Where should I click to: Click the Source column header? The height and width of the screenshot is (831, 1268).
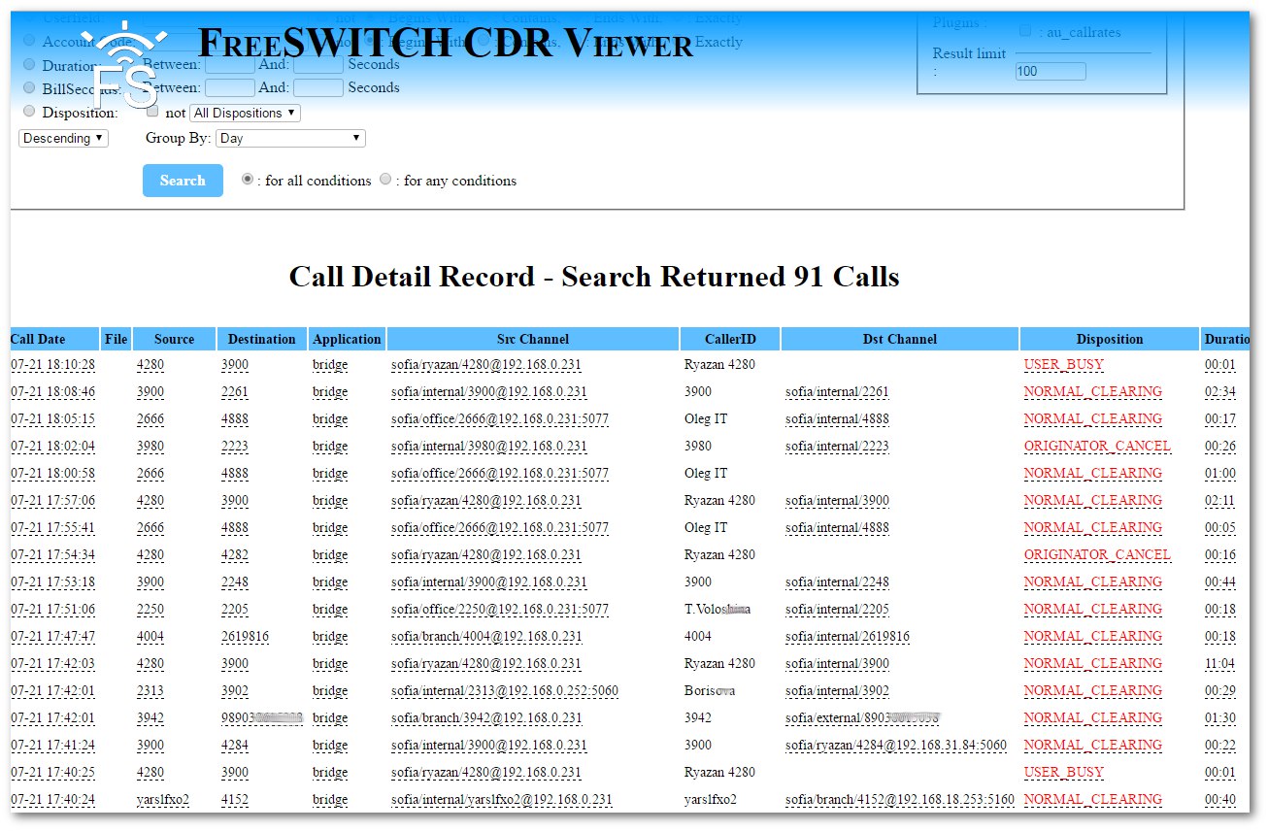click(175, 339)
